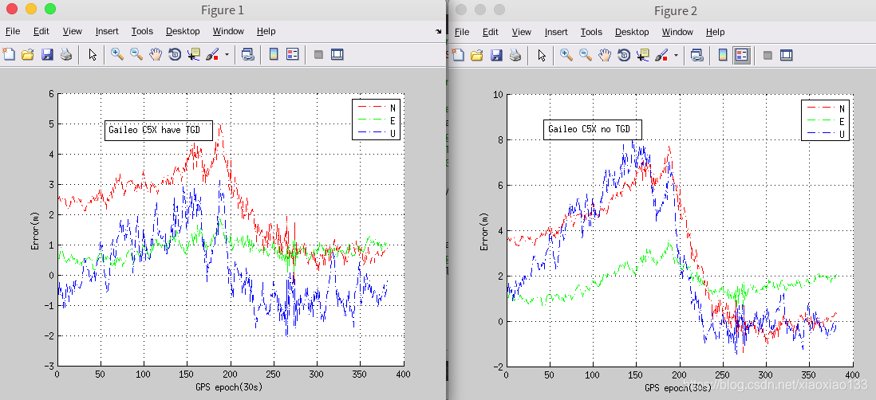Show plot tools and dock Figure 2
This screenshot has width=876, height=400.
[786, 55]
